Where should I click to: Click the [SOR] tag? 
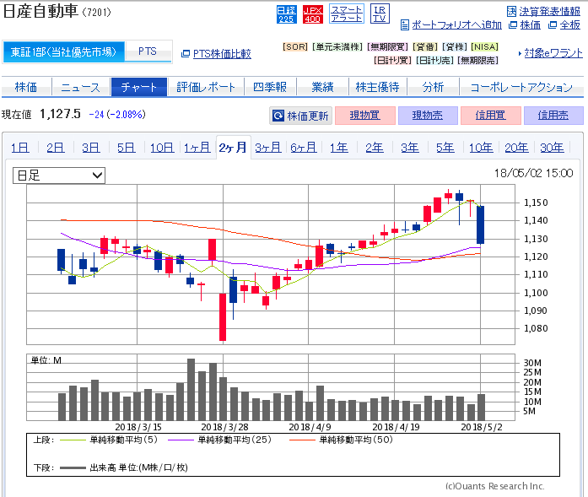(295, 47)
